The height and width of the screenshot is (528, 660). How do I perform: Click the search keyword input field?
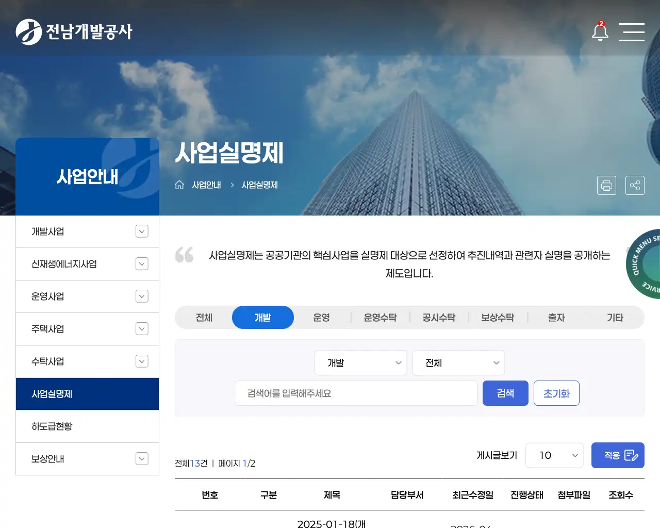356,393
